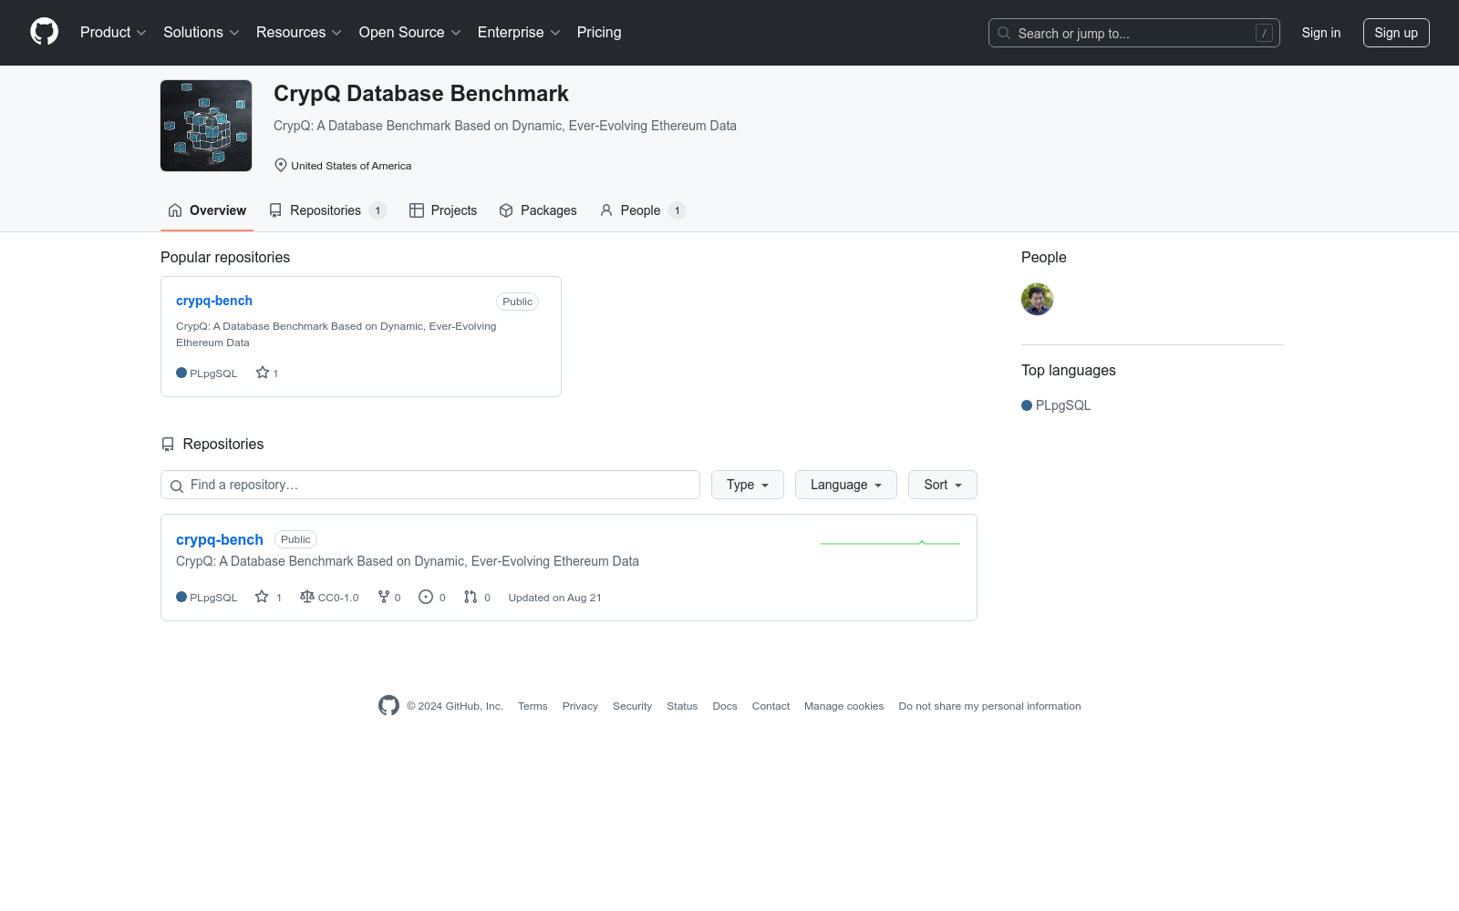
Task: Open the Product menu
Action: point(113,33)
